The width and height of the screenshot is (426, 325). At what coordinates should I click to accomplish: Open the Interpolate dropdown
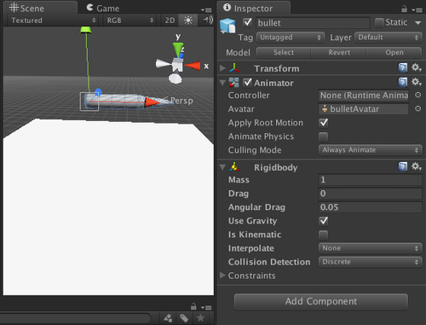tap(370, 248)
